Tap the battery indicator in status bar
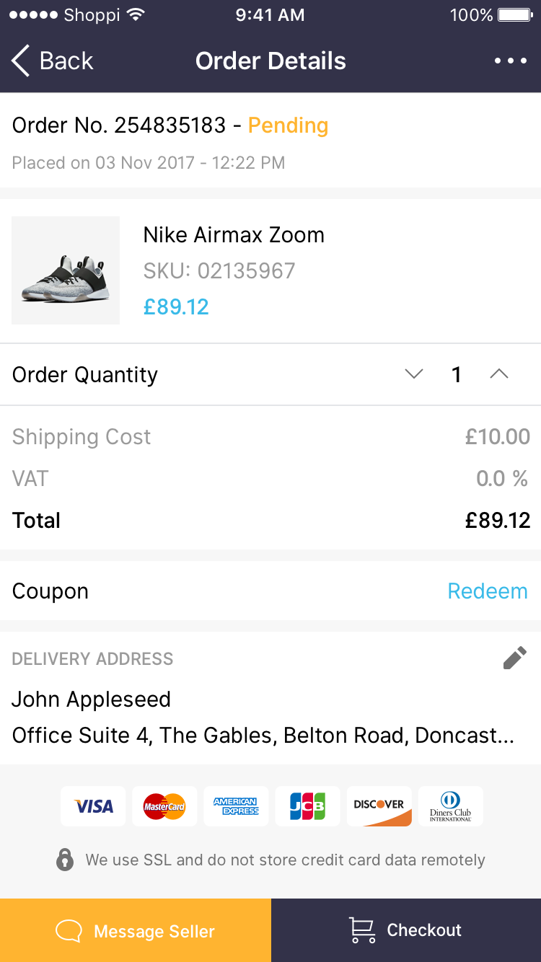This screenshot has height=962, width=541. [514, 15]
